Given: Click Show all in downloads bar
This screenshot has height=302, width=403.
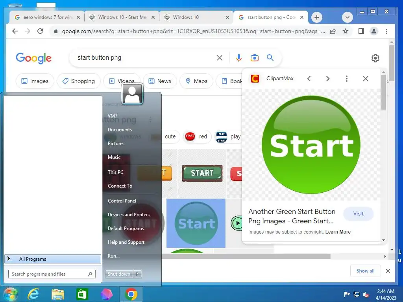Looking at the screenshot, I should [365, 271].
